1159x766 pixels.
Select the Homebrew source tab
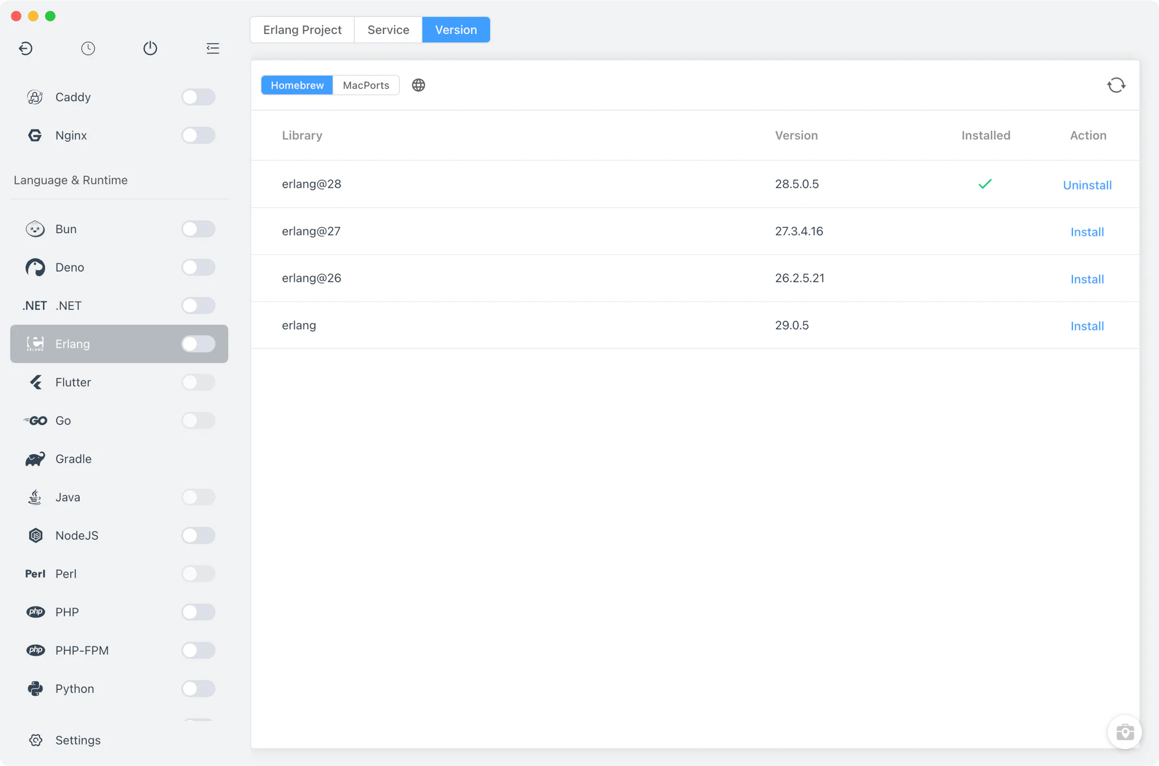[x=297, y=85]
